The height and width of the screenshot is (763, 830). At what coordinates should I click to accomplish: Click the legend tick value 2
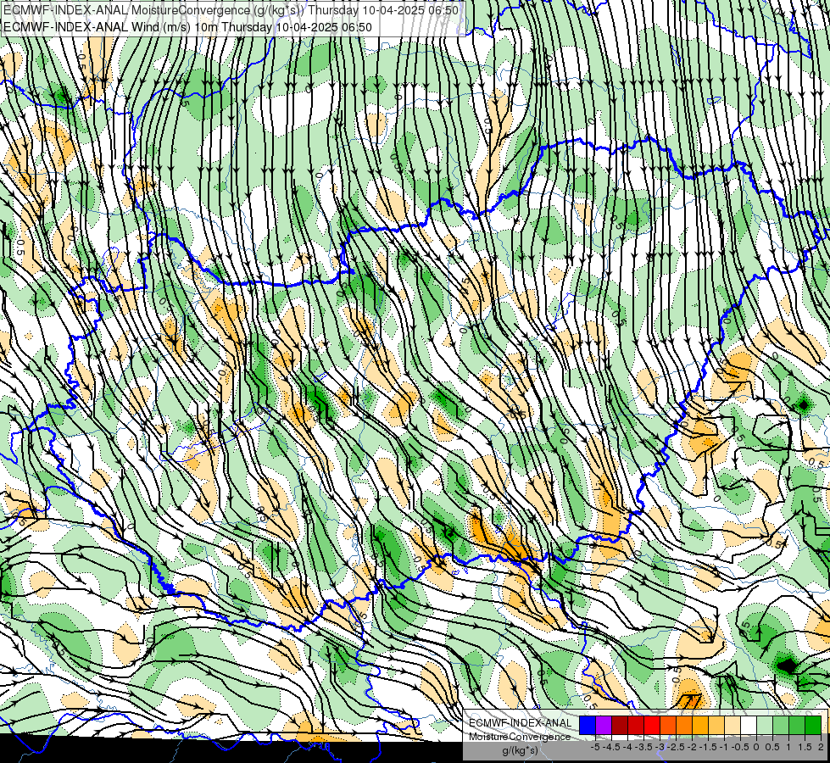[x=821, y=747]
